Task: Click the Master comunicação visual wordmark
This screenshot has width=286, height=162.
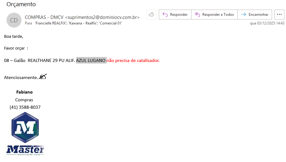Action: (x=25, y=150)
